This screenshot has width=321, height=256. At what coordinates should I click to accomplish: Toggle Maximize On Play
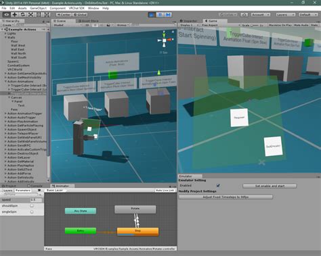coord(280,25)
